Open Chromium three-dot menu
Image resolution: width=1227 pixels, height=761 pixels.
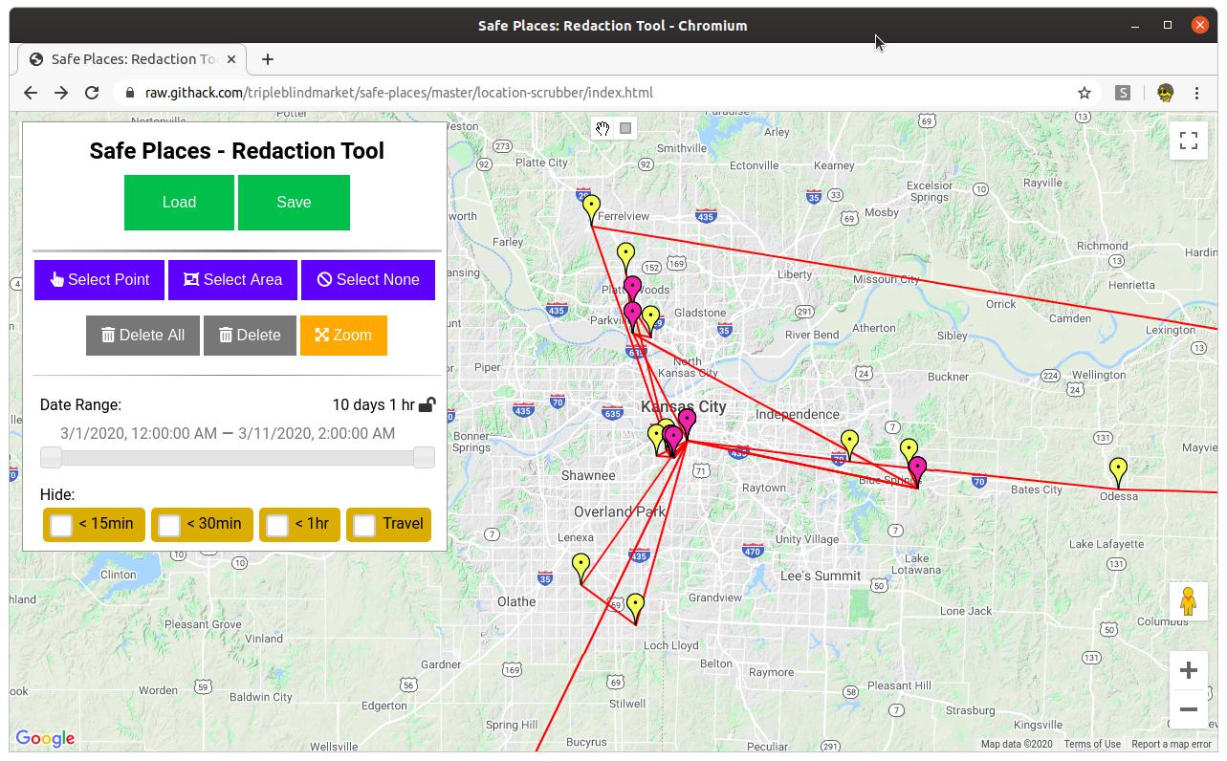pos(1196,93)
